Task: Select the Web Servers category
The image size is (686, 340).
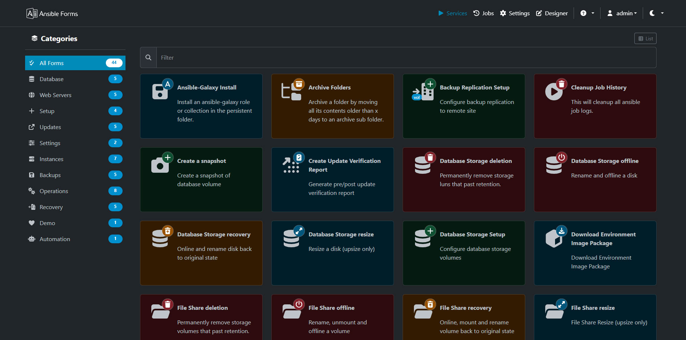Action: (55, 95)
